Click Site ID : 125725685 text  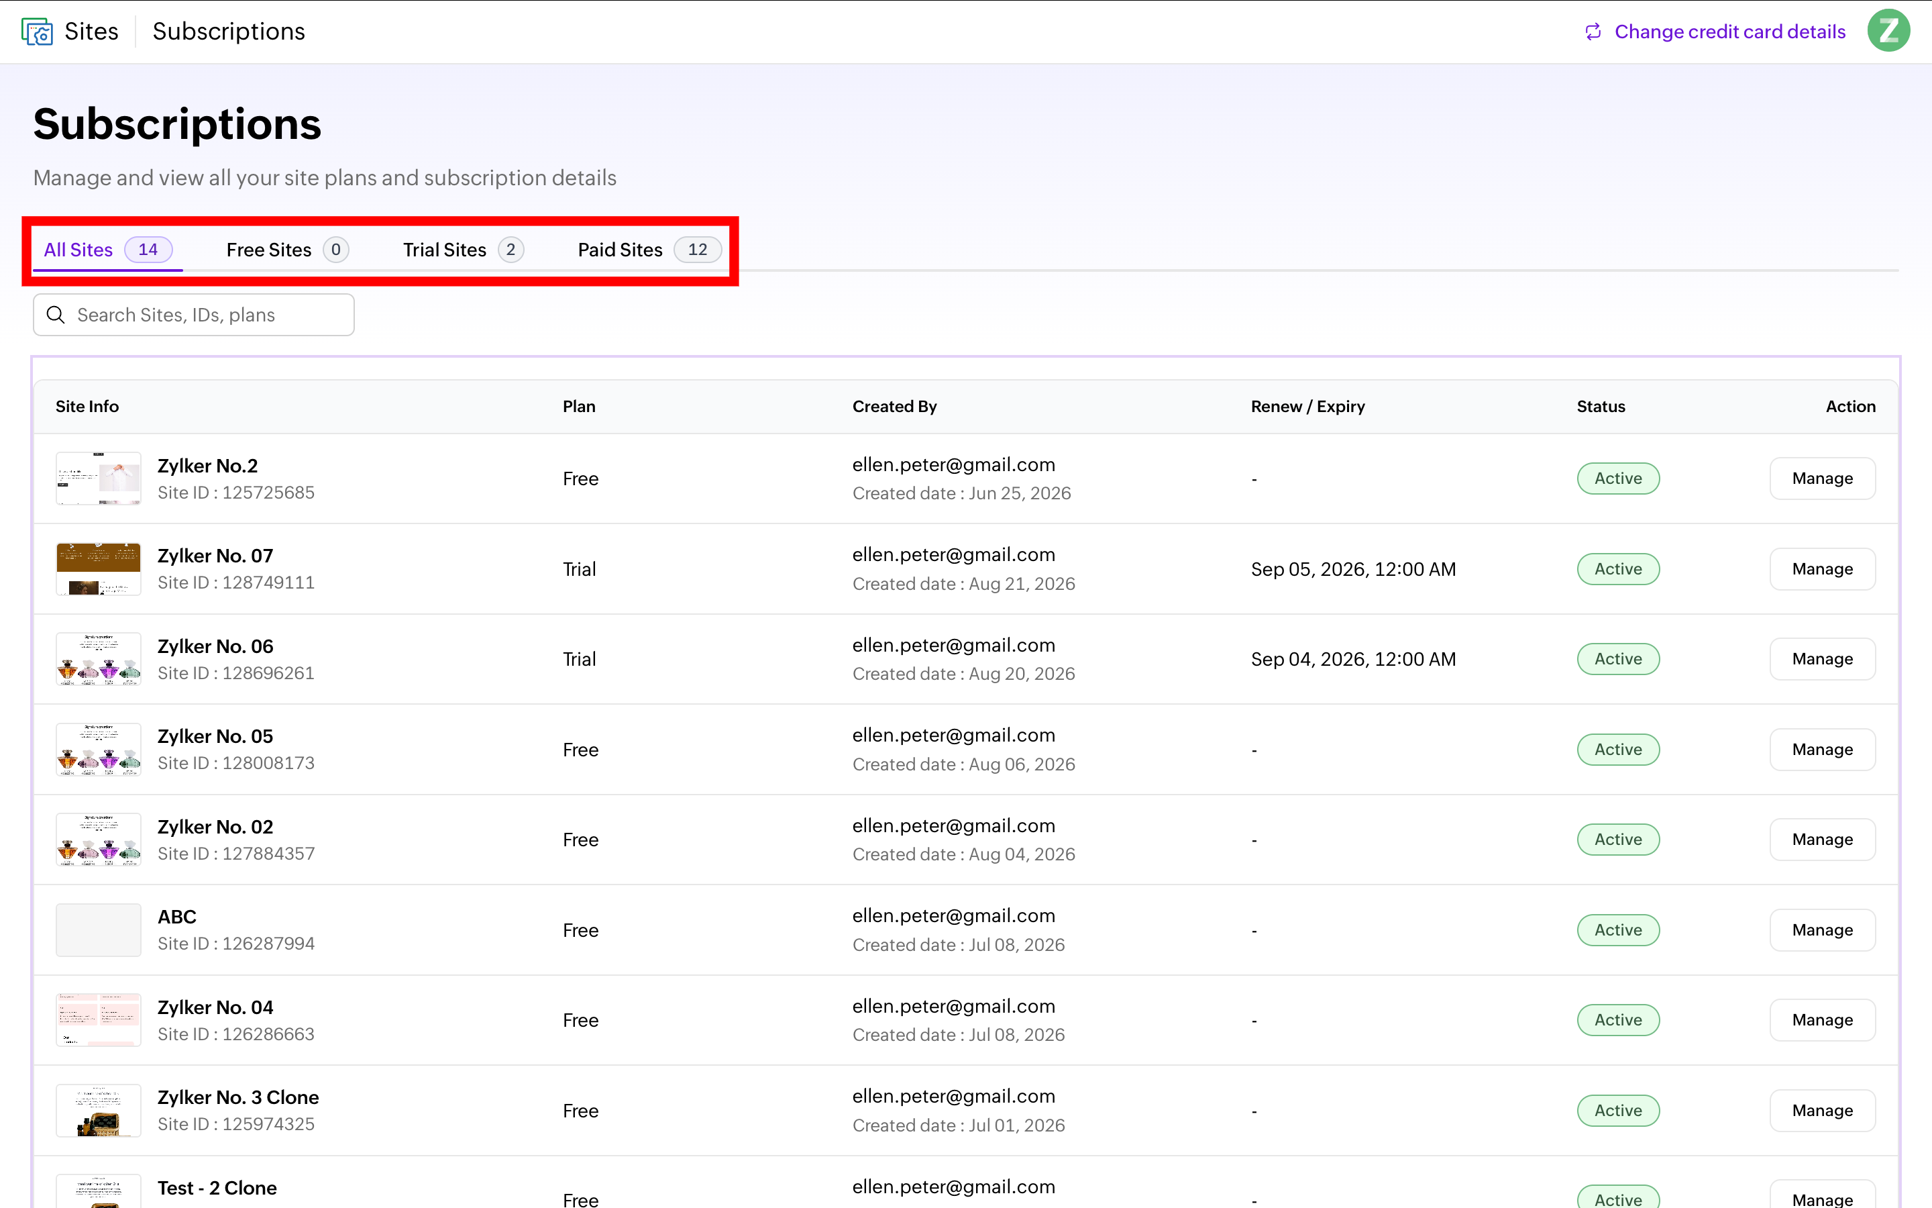point(235,493)
